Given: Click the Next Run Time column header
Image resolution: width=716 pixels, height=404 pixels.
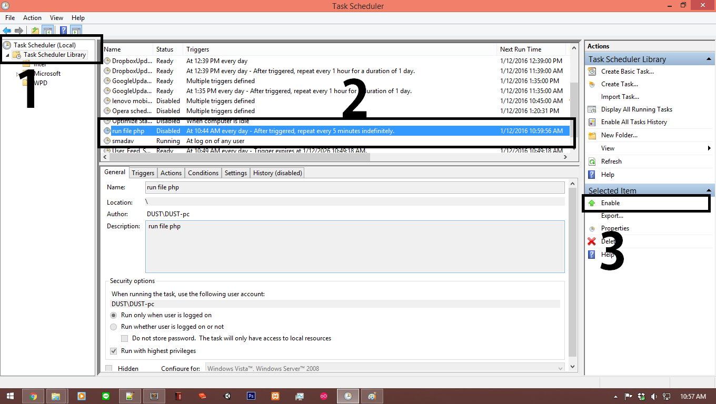Looking at the screenshot, I should (531, 49).
